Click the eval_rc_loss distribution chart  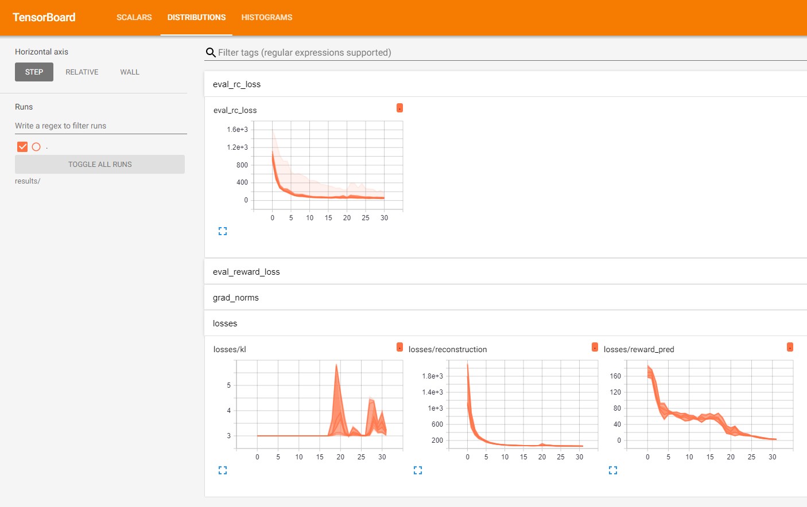(x=328, y=166)
